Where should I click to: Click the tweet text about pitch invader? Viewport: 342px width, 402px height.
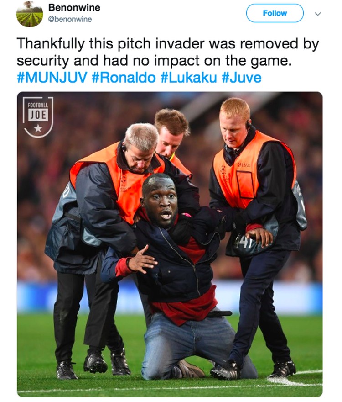[168, 52]
